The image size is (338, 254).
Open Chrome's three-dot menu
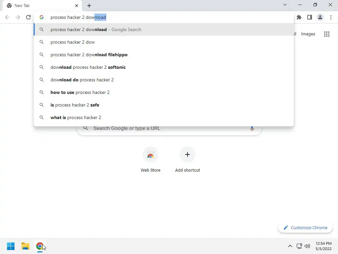(x=331, y=17)
